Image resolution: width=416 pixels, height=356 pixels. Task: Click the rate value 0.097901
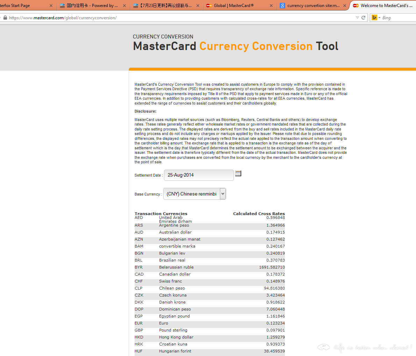[x=276, y=330]
